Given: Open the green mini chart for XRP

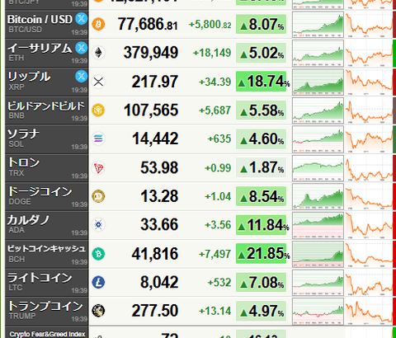Looking at the screenshot, I should pos(318,82).
